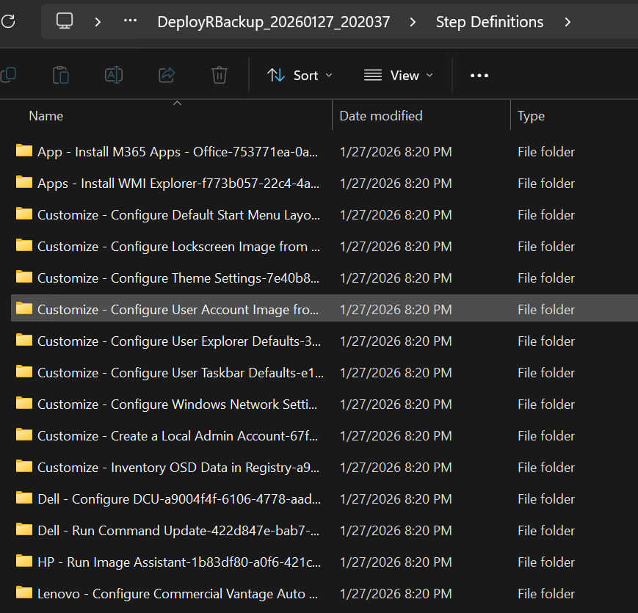Open the See more ellipsis menu
Image resolution: width=638 pixels, height=613 pixels.
pos(479,75)
